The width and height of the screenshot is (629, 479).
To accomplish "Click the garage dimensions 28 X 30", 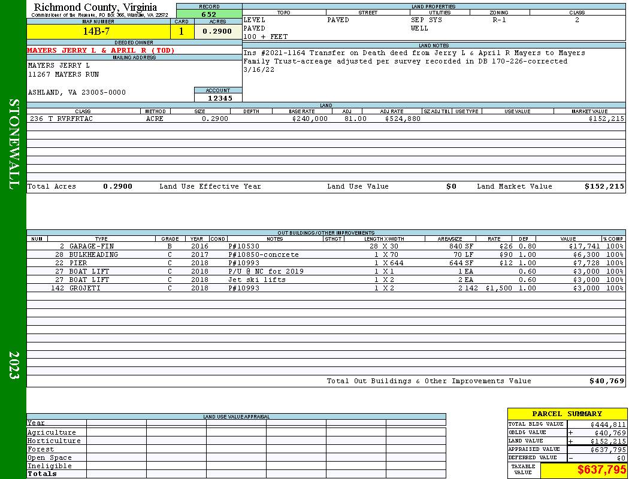I will pos(385,246).
